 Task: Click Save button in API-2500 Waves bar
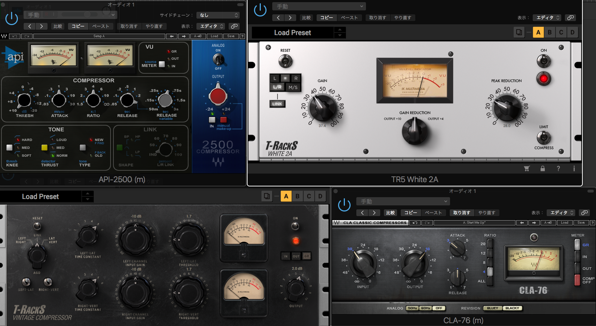point(231,36)
